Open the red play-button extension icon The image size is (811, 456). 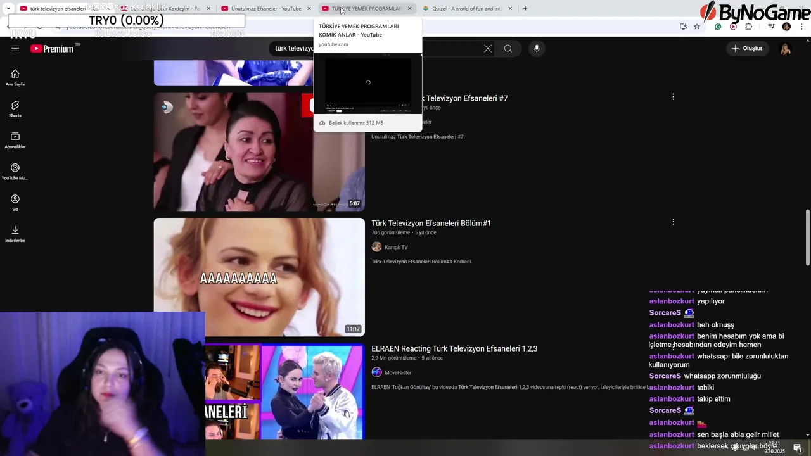click(733, 27)
